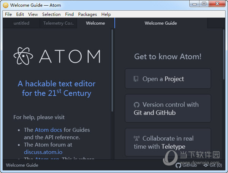
Task: Open the Git (0) status bar panel
Action: pos(212,165)
